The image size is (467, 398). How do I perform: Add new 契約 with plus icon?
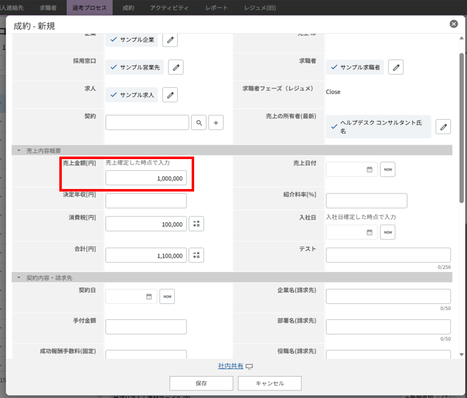pyautogui.click(x=215, y=123)
